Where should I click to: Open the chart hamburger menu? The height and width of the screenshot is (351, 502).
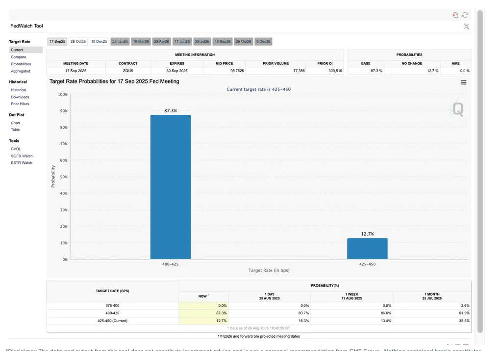(x=463, y=82)
